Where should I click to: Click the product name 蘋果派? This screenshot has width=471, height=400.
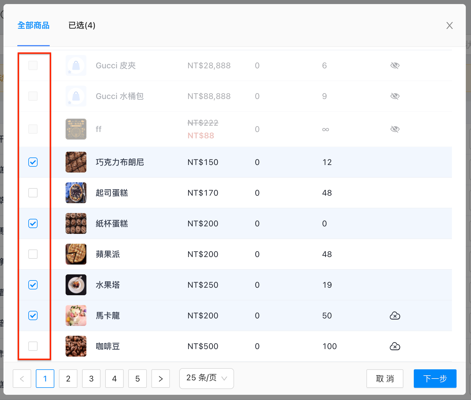(x=108, y=254)
